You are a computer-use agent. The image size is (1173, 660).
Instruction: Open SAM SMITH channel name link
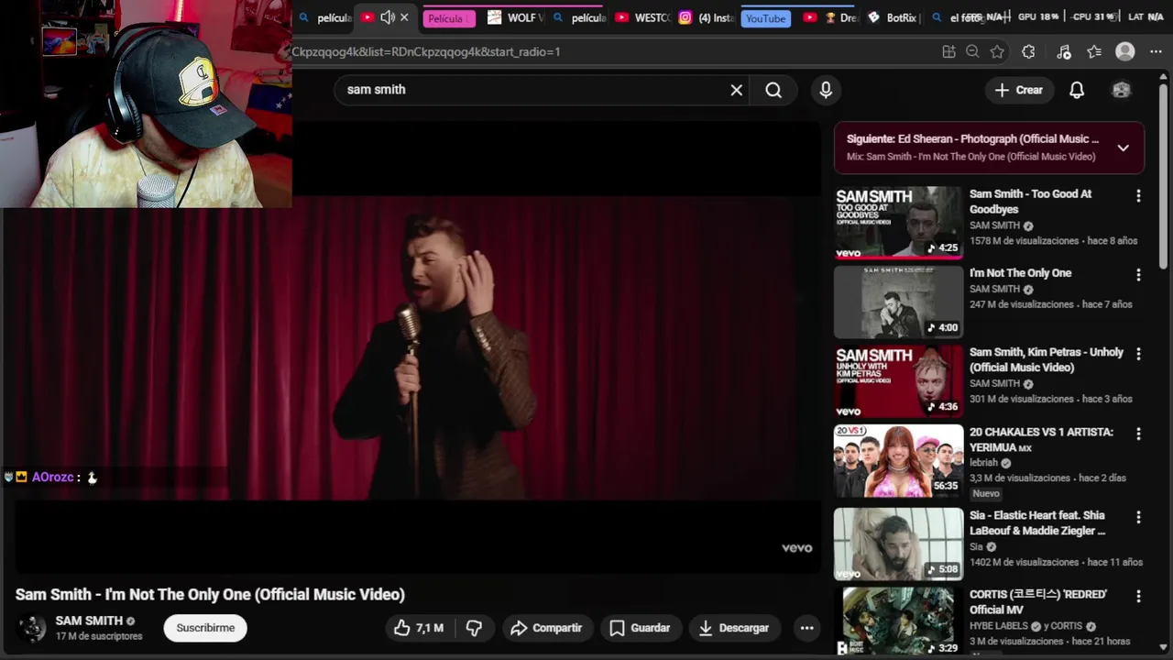[89, 621]
